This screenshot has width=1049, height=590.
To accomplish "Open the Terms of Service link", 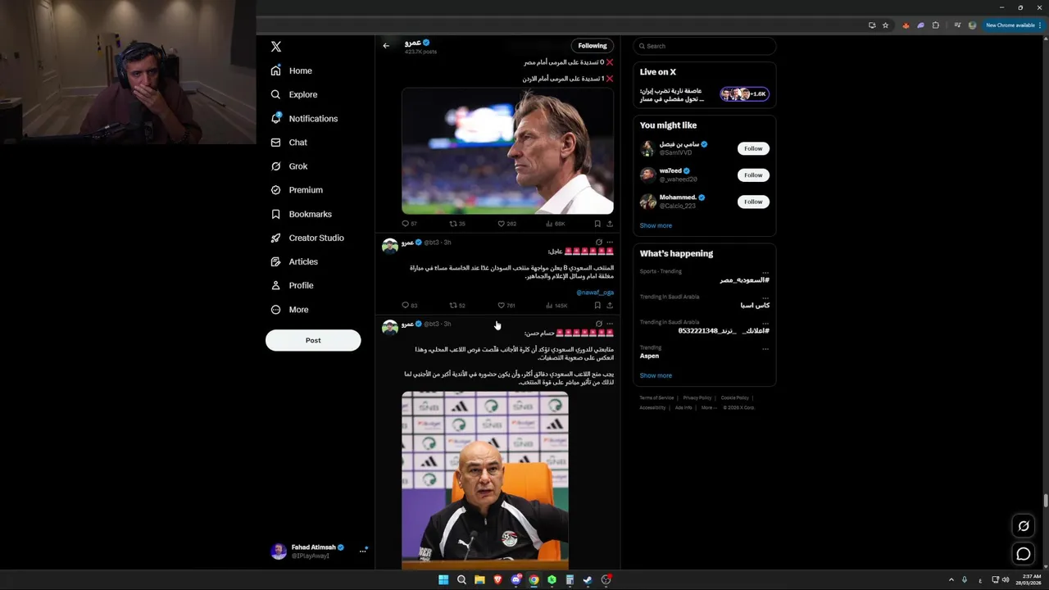I will point(656,397).
